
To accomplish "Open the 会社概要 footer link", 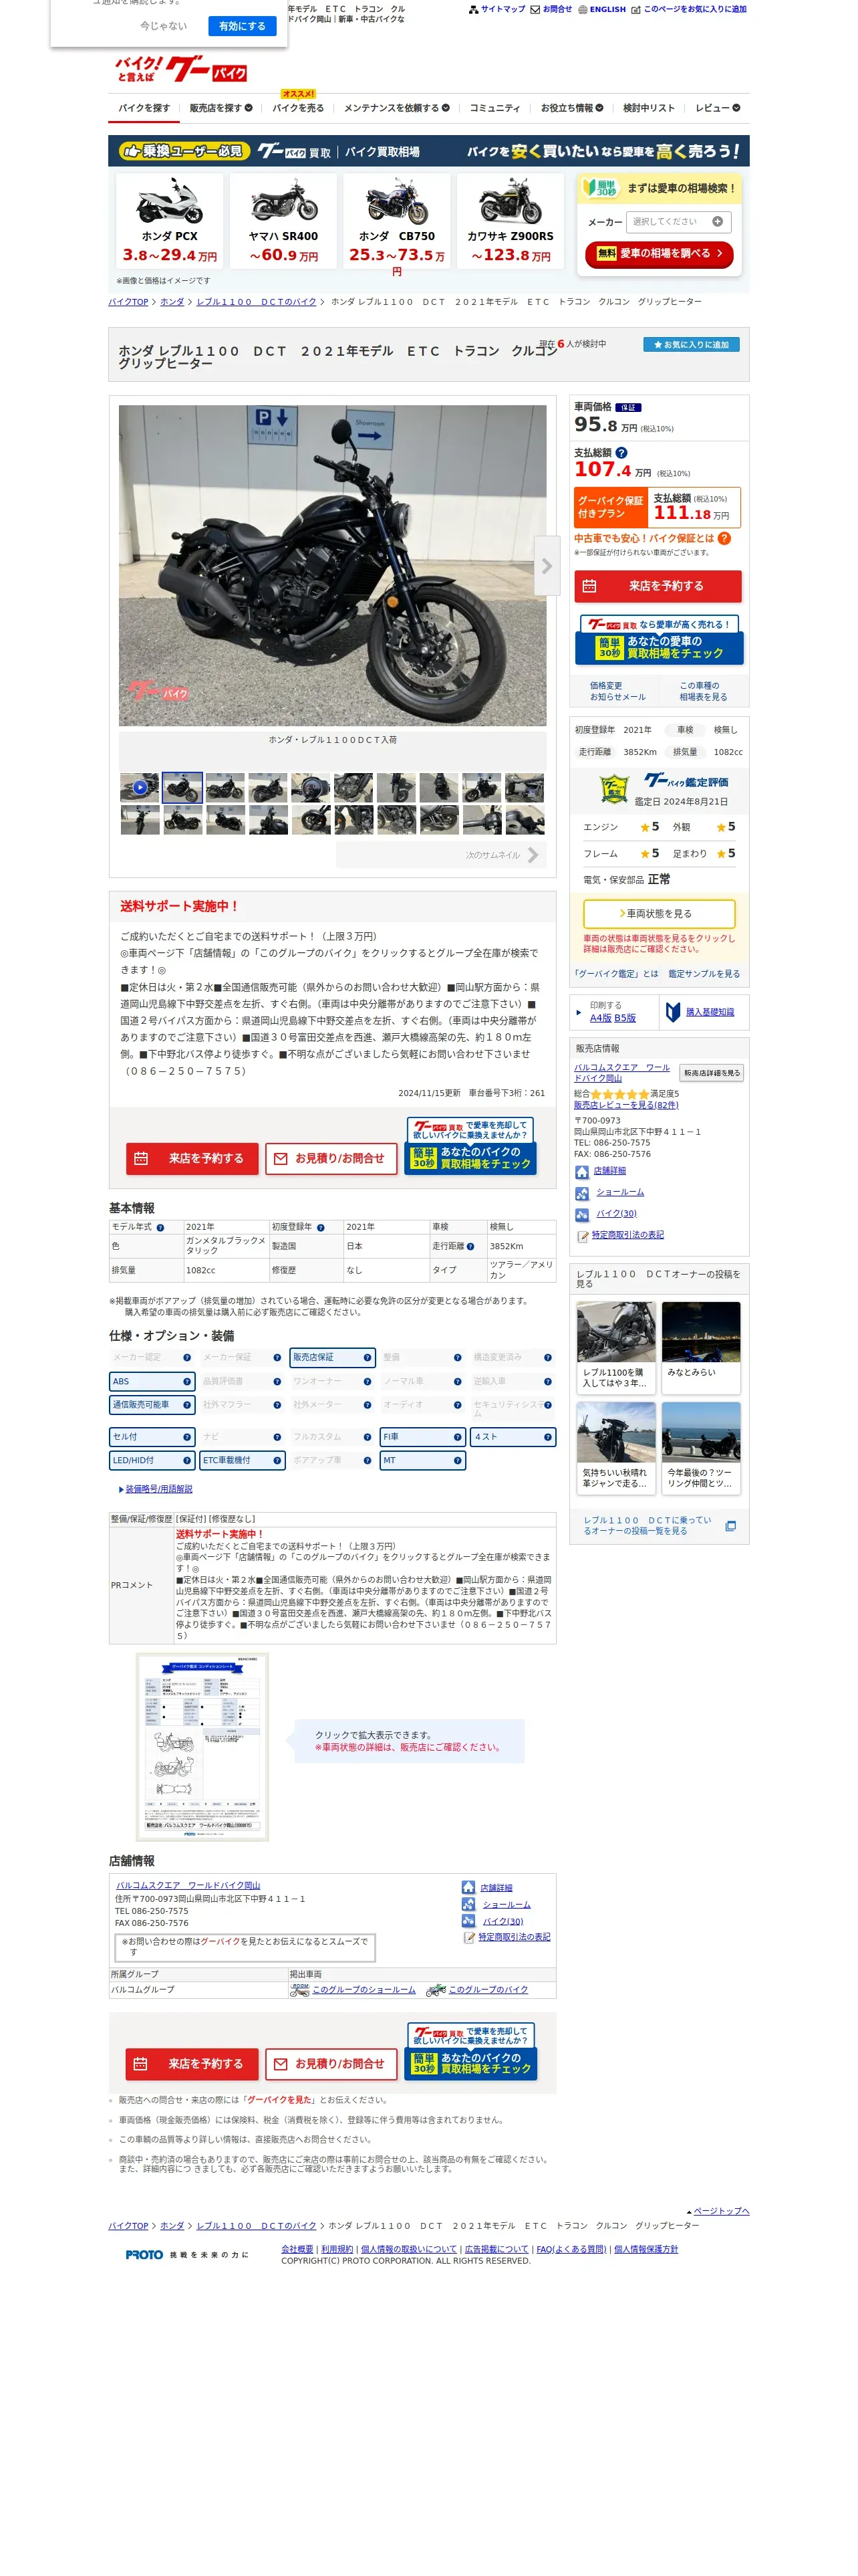I will point(297,2249).
